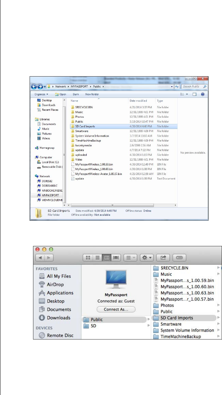Open Finder Share button
222x395 pixels.
163,257
